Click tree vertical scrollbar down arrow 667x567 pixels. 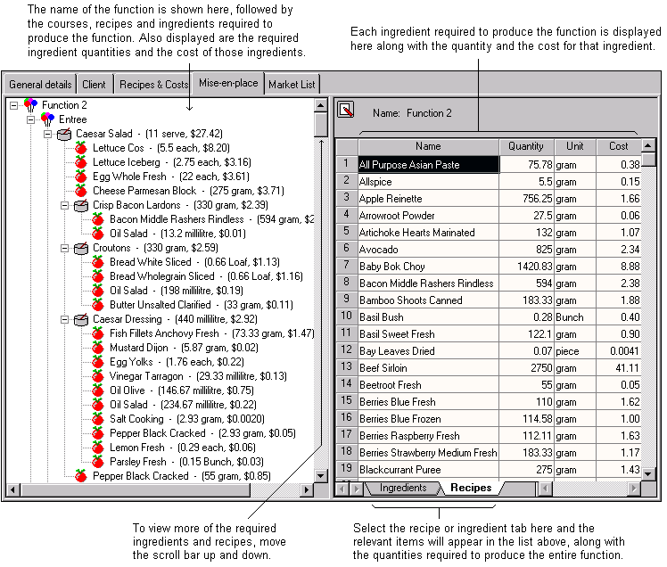(x=321, y=475)
